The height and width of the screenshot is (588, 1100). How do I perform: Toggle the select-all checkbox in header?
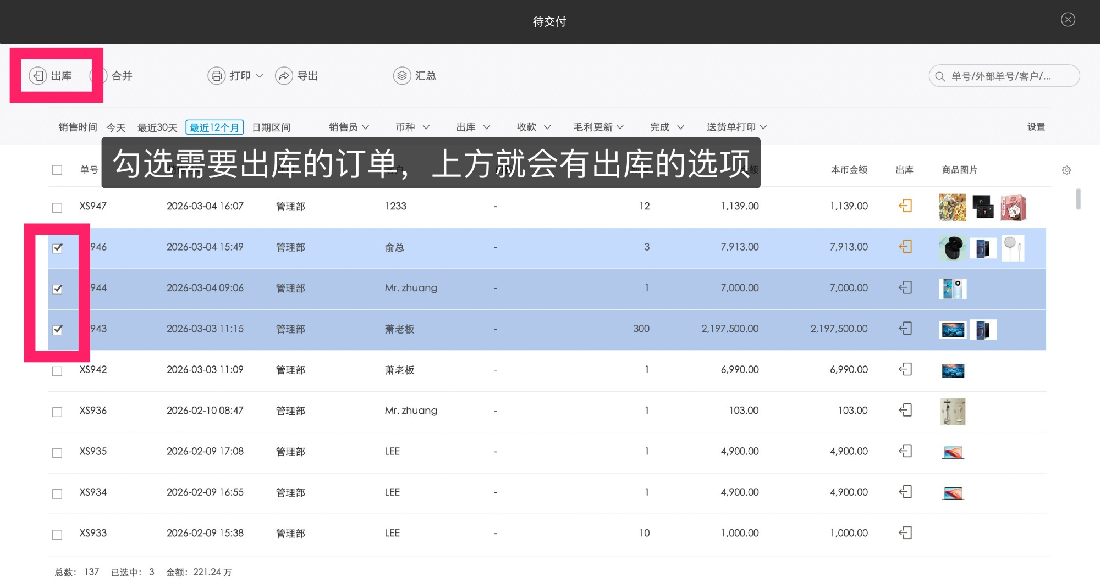tap(57, 170)
